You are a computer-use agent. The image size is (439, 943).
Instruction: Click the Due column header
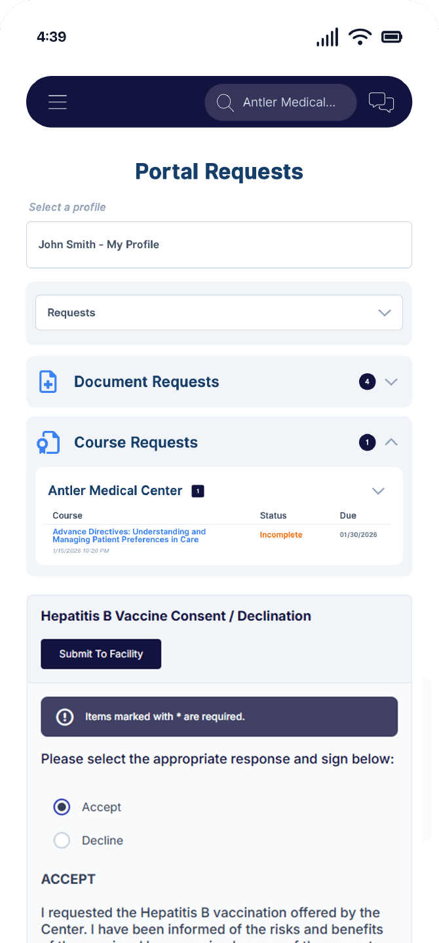tap(348, 515)
